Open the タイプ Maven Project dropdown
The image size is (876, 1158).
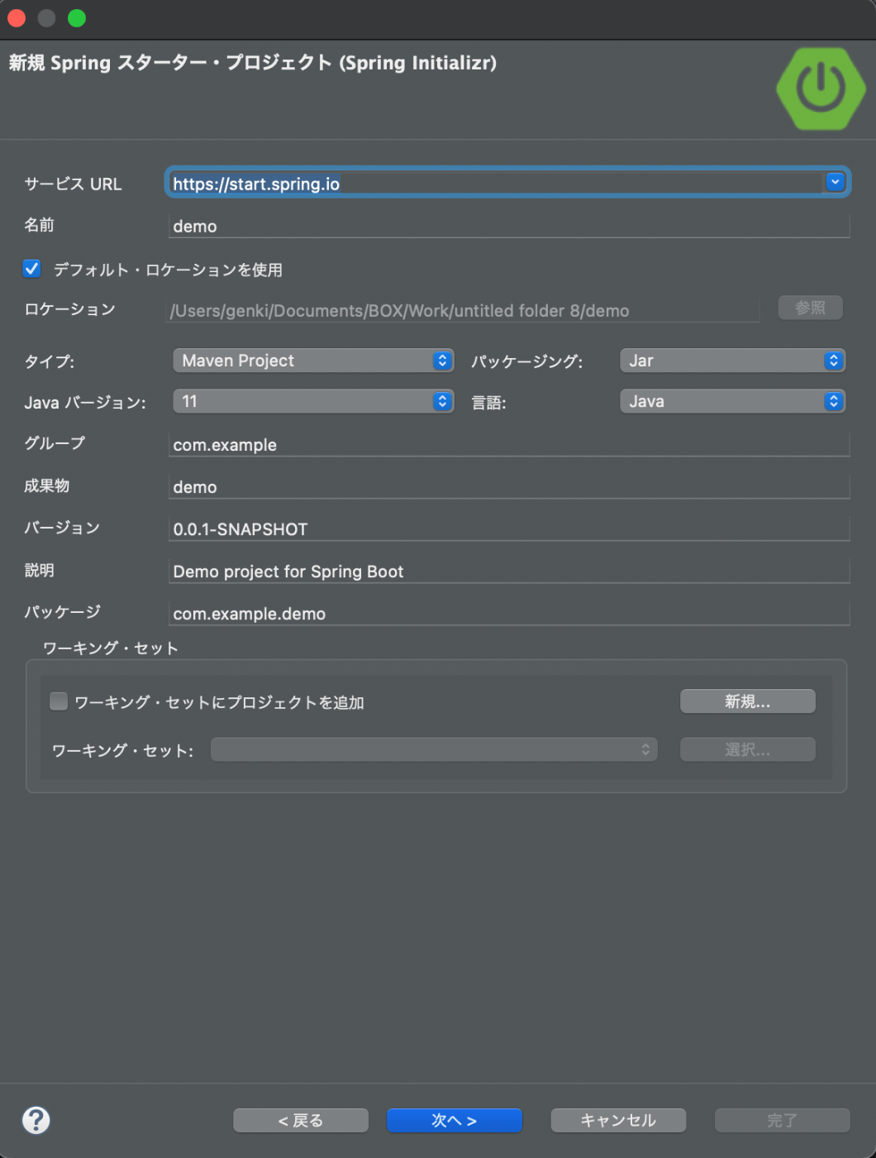(x=313, y=361)
